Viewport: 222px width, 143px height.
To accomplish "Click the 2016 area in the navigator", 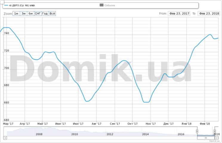I will click(181, 134).
